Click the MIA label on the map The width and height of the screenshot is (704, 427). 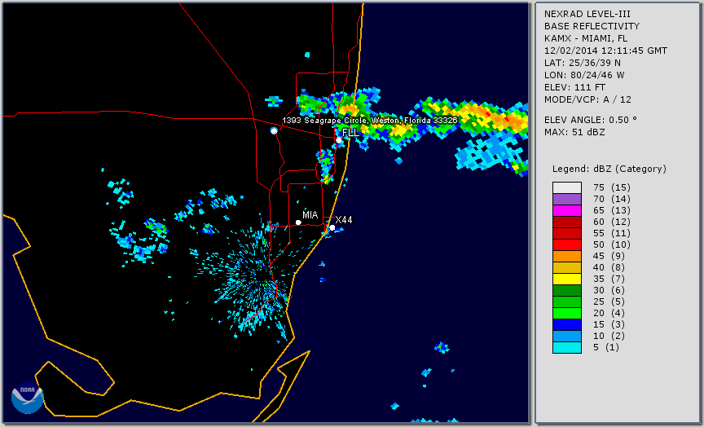pyautogui.click(x=310, y=215)
